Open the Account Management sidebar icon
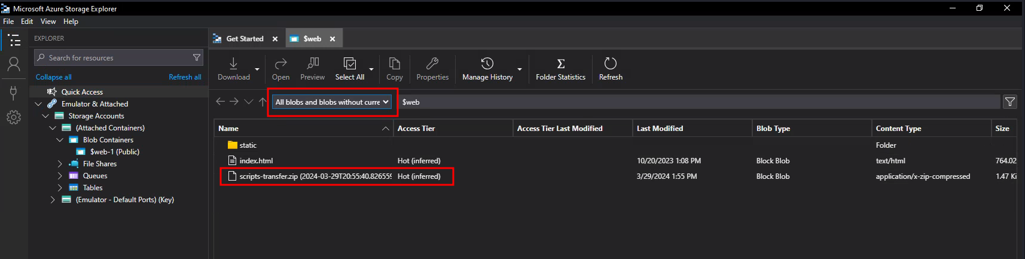The width and height of the screenshot is (1025, 259). pyautogui.click(x=14, y=64)
